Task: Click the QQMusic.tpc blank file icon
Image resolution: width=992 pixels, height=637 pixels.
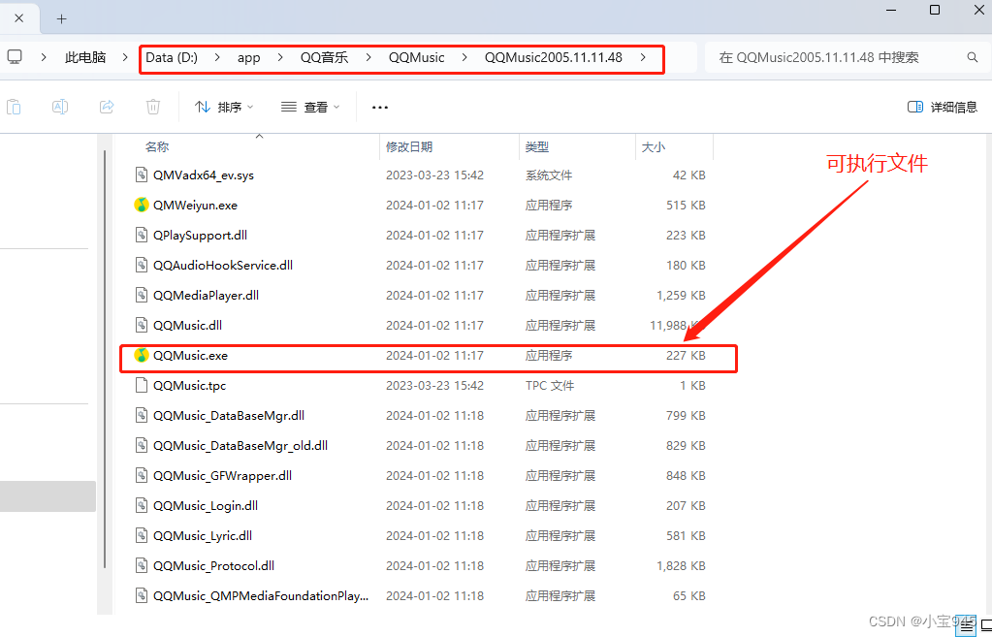Action: click(142, 385)
